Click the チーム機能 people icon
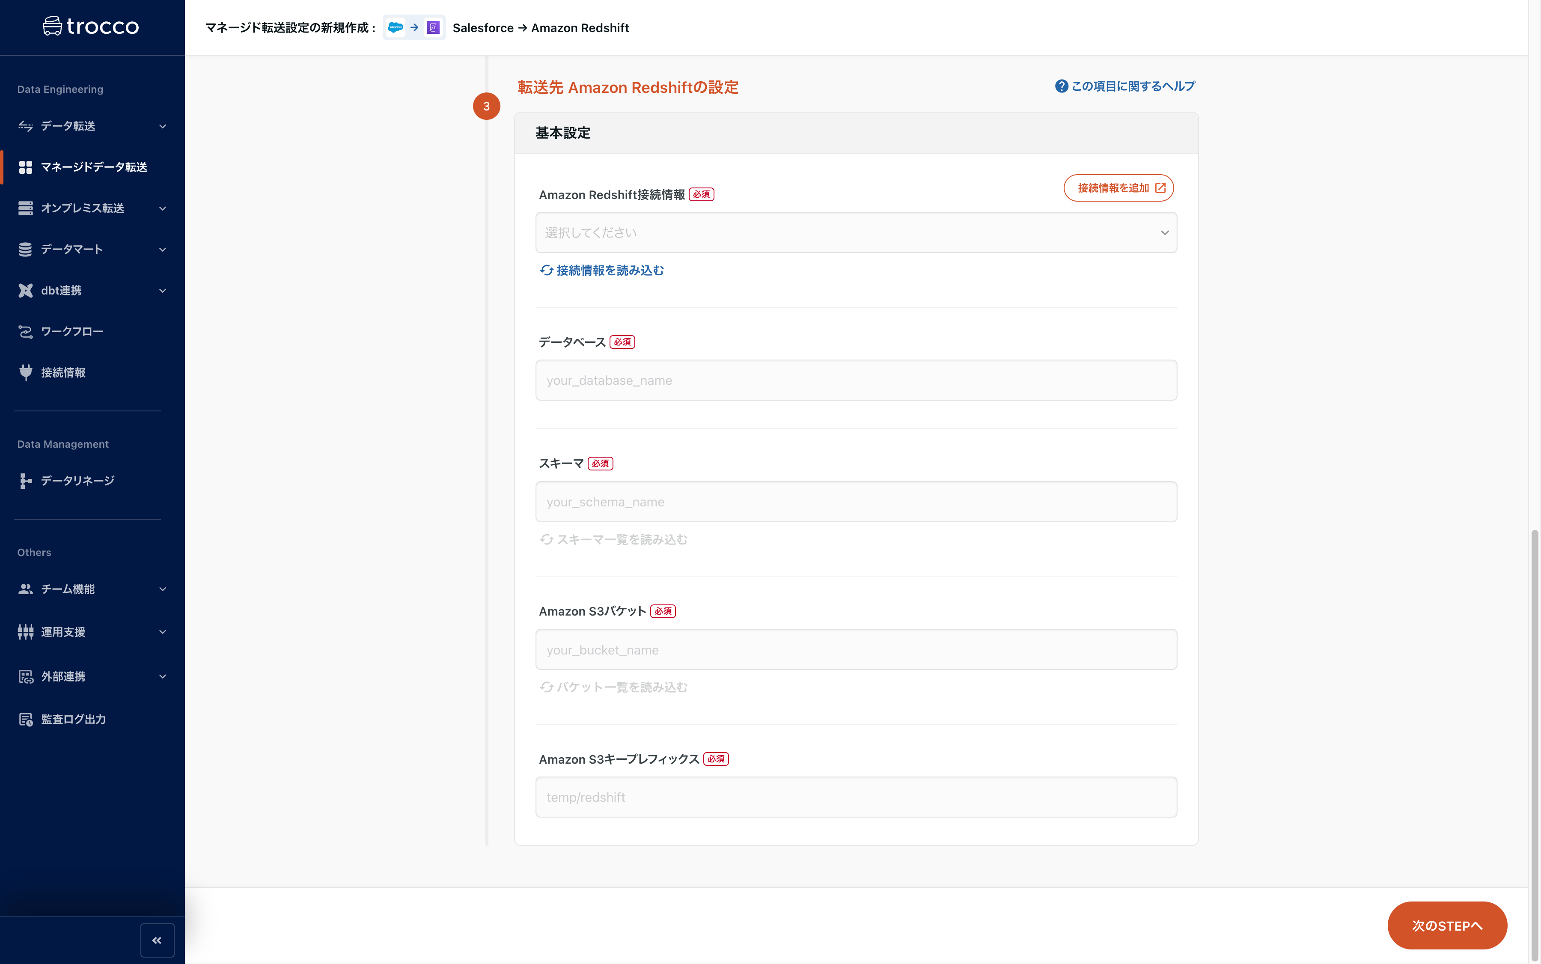 (26, 589)
